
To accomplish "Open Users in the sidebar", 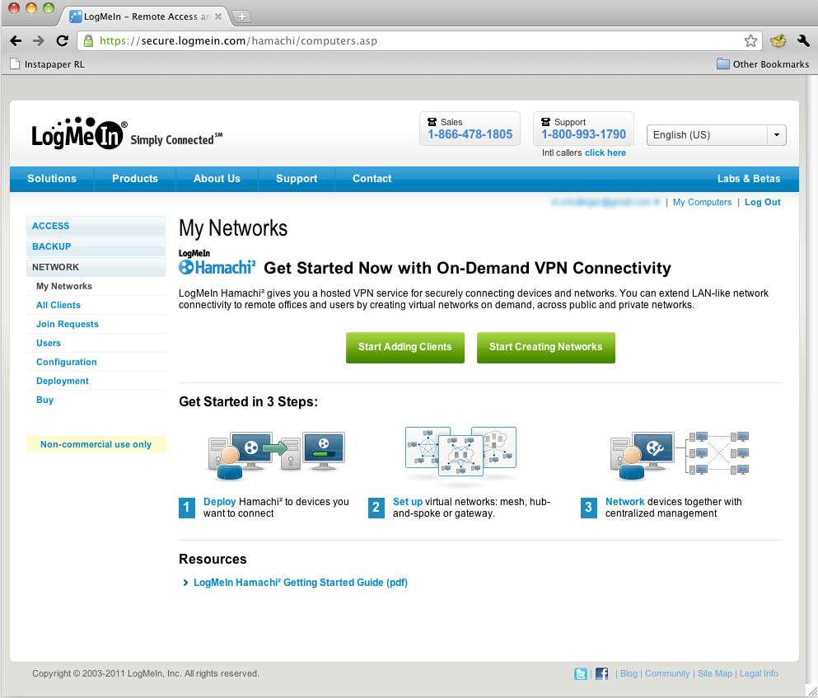I will point(49,343).
